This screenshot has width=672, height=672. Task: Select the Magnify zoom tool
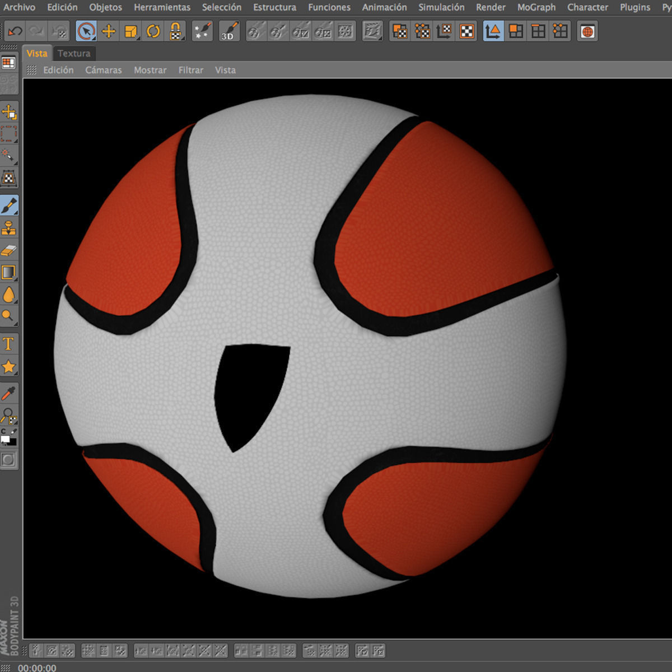(x=9, y=316)
